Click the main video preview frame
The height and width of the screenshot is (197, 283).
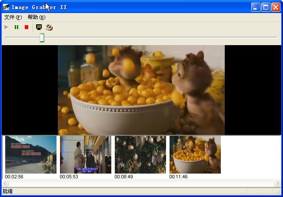141,90
